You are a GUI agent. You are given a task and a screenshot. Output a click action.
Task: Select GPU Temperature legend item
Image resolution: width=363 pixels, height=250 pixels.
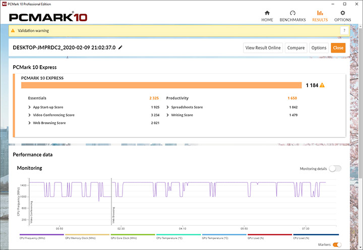point(224,236)
